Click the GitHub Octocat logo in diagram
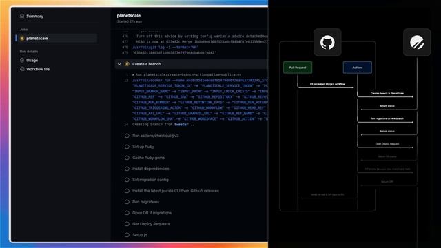Screen dimensions: 441x248 [x=327, y=42]
